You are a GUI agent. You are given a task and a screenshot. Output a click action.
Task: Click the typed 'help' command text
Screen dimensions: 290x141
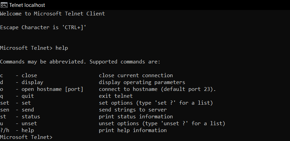[62, 48]
